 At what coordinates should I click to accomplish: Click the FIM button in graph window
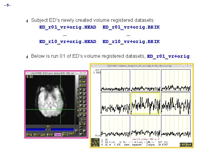(x=183, y=145)
